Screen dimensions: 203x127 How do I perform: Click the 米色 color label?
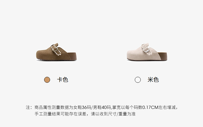point(153,80)
